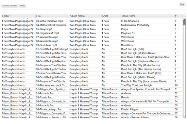Click track Allegro - Concerto For Trumpet & Orchestra
The width and height of the screenshot is (187, 124).
[x=148, y=113]
